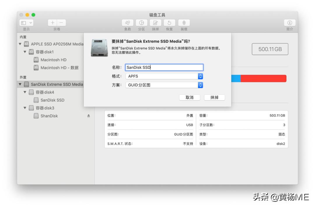Click the green zoom window button
The image size is (315, 207).
[33, 15]
